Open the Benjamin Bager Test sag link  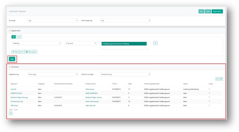tap(19, 97)
